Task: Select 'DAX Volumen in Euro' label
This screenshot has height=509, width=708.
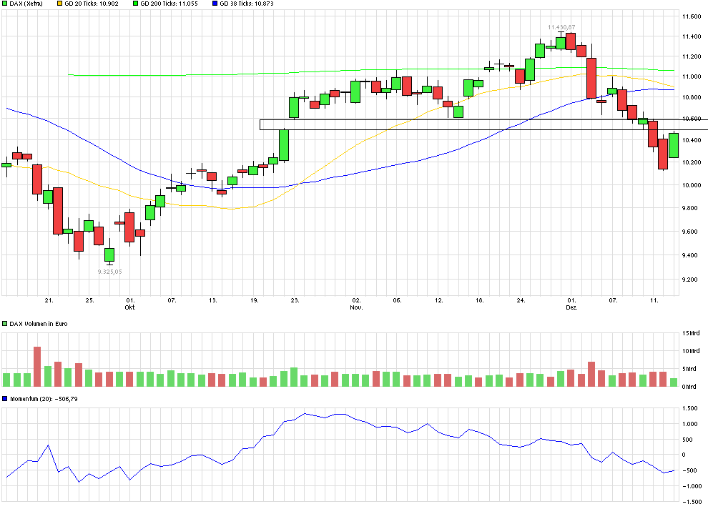Action: [x=39, y=324]
